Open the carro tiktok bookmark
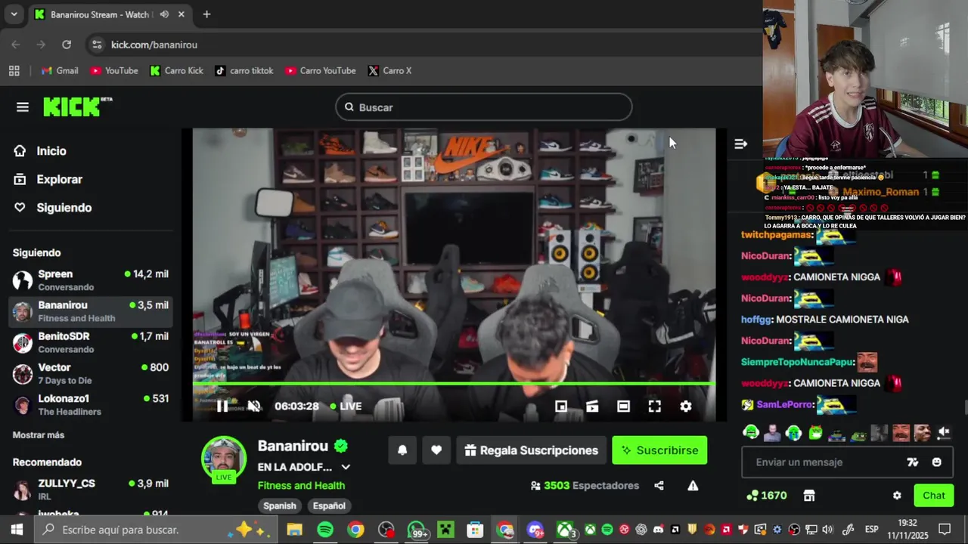 tap(244, 70)
